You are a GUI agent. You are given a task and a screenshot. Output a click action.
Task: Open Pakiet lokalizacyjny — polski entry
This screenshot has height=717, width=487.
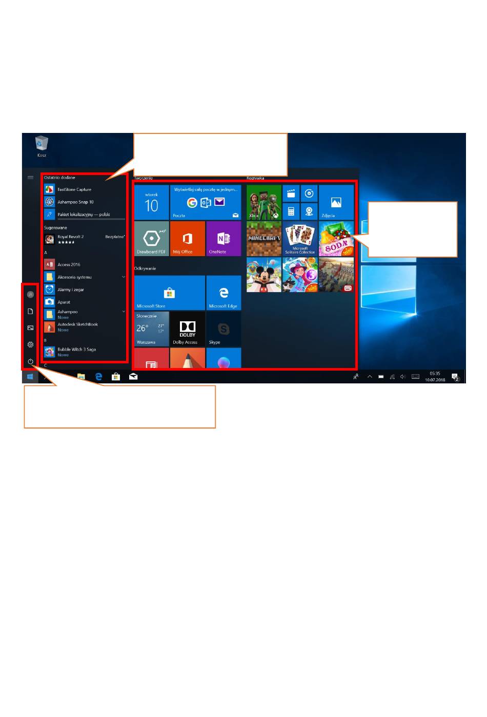point(85,215)
